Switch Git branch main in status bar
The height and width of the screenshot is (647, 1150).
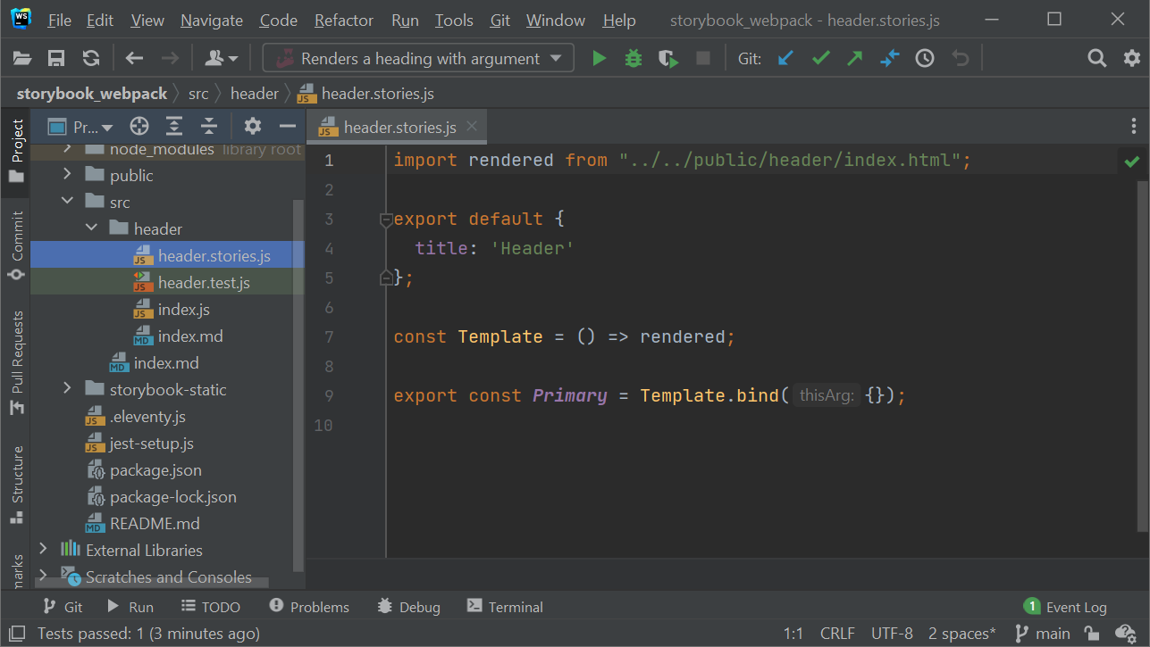(x=1043, y=634)
